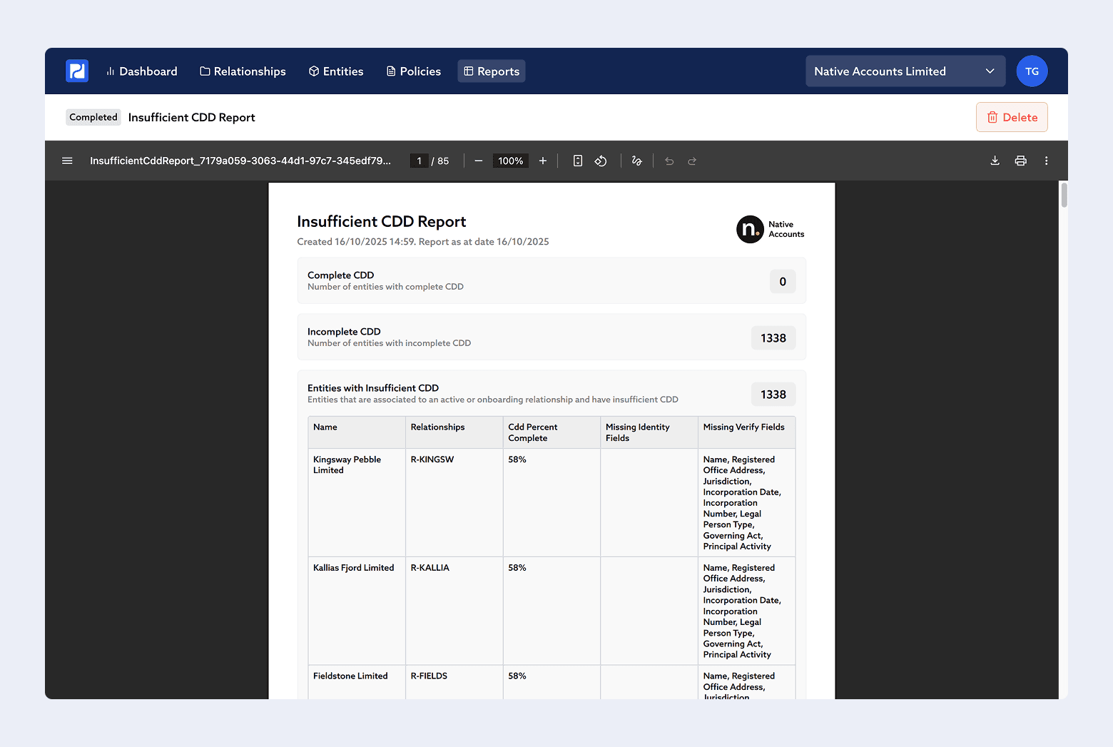Rotate the PDF page
Screen dimensions: 1113x747
pos(601,161)
